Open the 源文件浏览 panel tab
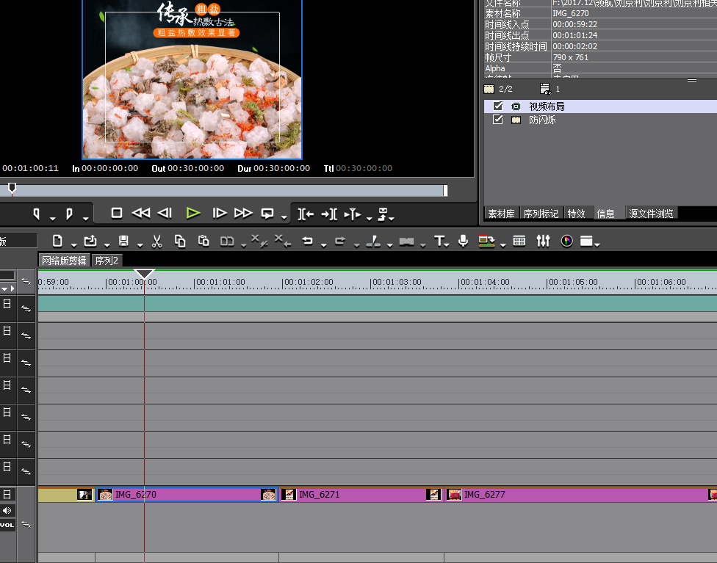The height and width of the screenshot is (563, 717). click(651, 214)
